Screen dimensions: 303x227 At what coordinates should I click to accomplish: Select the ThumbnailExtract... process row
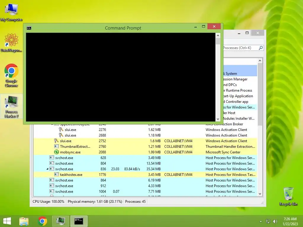(x=145, y=147)
